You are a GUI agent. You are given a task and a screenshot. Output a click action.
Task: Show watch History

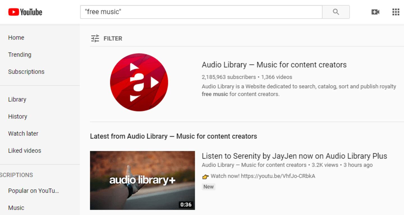coord(18,116)
